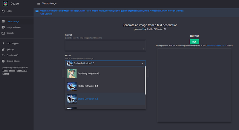The height and width of the screenshot is (130, 239).
Task: Click the Twitter bird icon
Action: (x=3, y=49)
